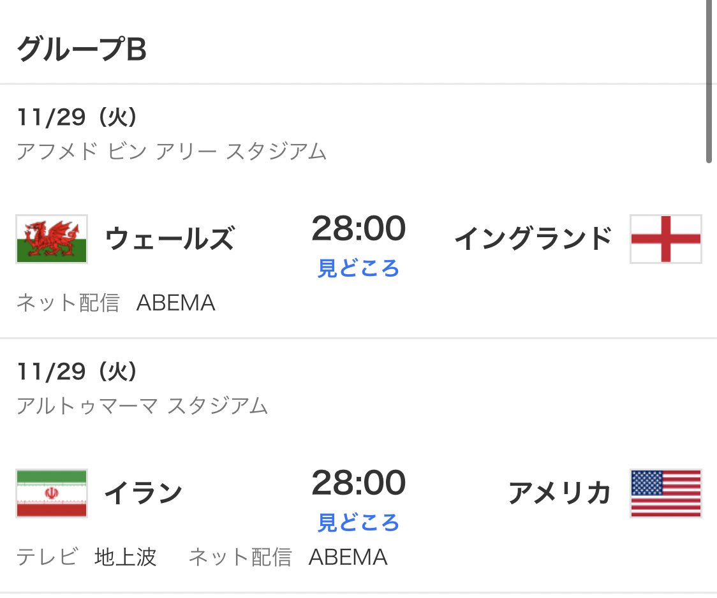This screenshot has width=717, height=598.
Task: Select the アメリカ team name
Action: (559, 493)
